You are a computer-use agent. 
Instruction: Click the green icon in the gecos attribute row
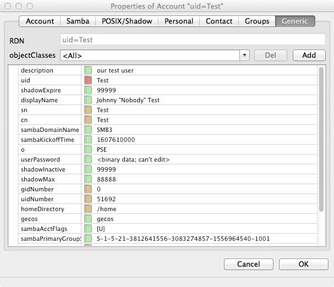(x=88, y=219)
